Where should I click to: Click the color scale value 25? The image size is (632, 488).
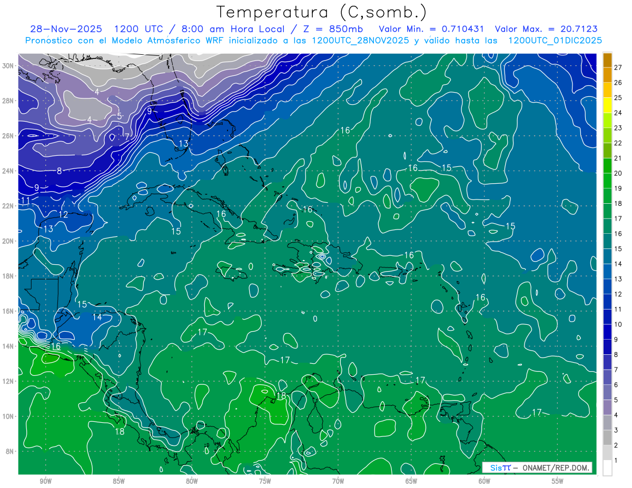[x=619, y=97]
